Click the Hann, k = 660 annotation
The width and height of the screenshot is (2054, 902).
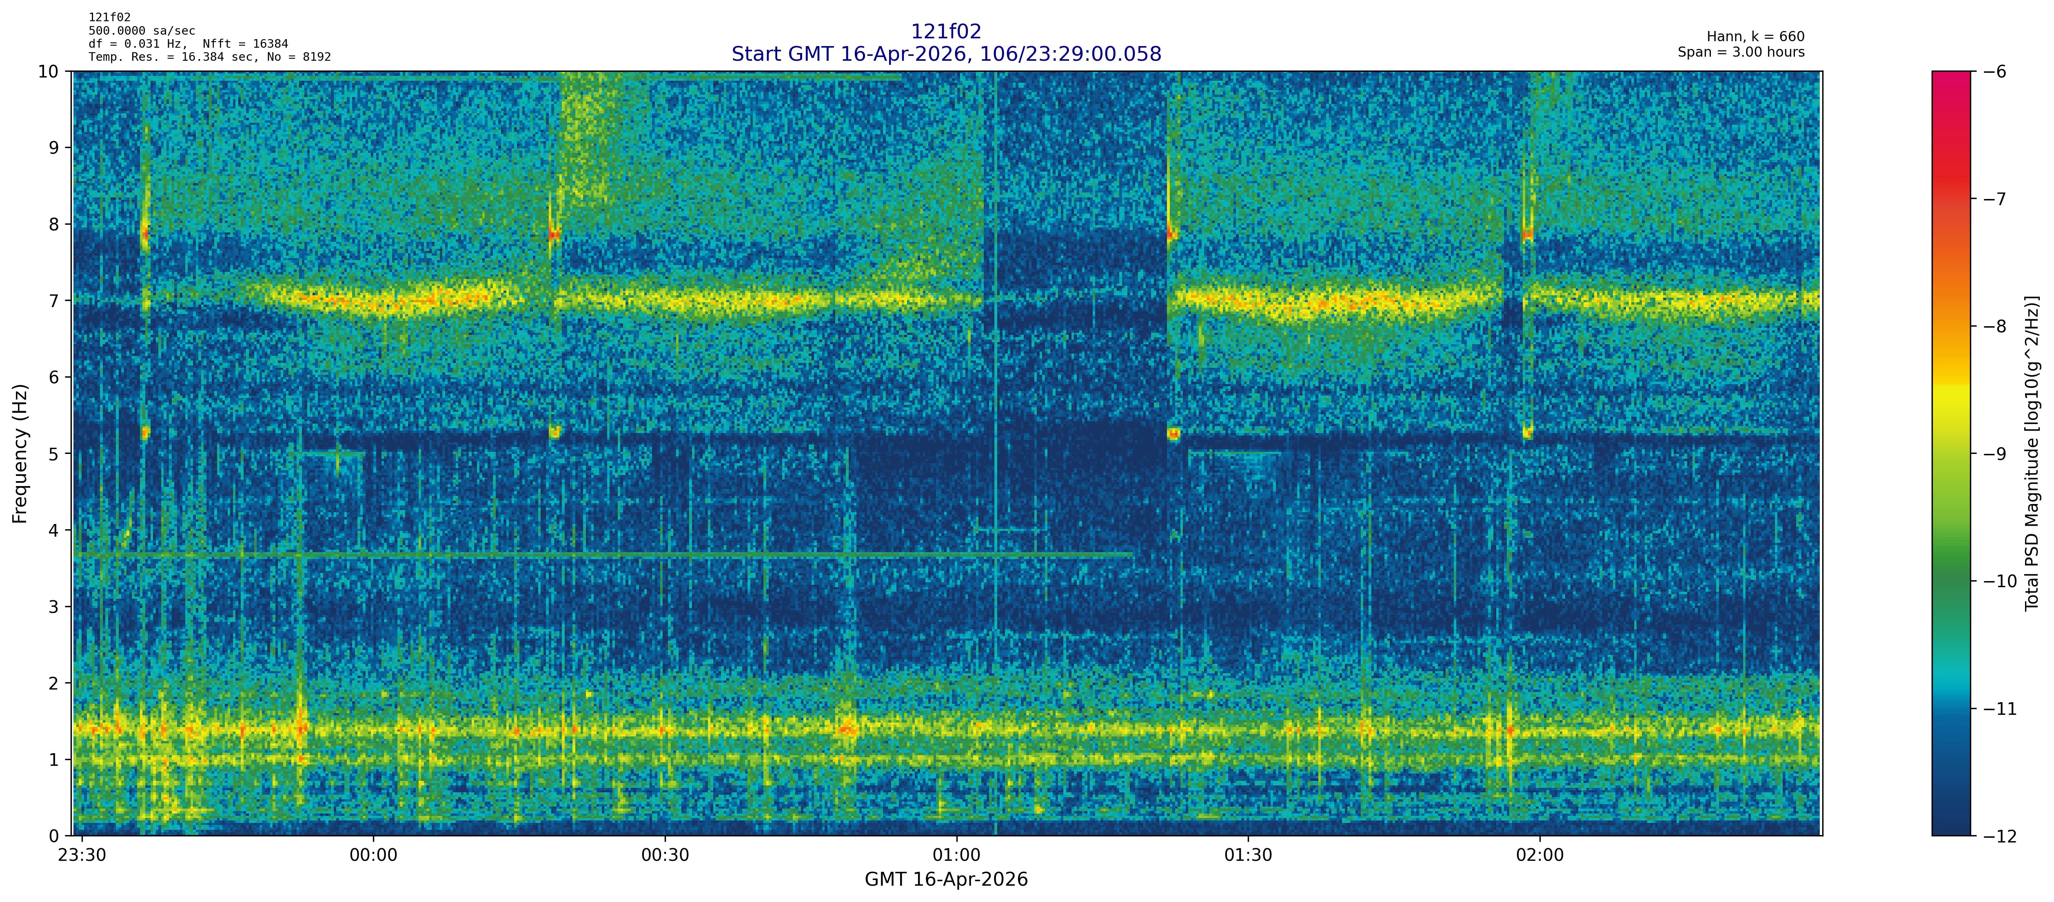click(x=1755, y=37)
